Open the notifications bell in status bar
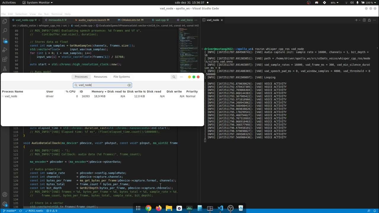 point(374,211)
